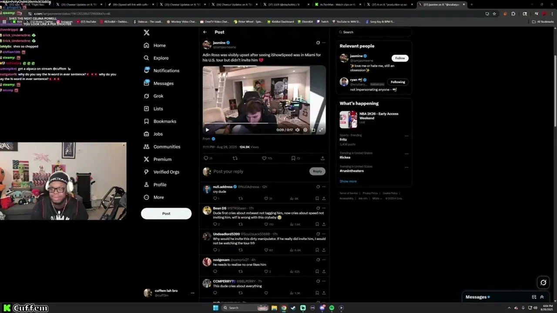Open the Privacy Policy footer link
This screenshot has height=313, width=557.
pyautogui.click(x=370, y=193)
